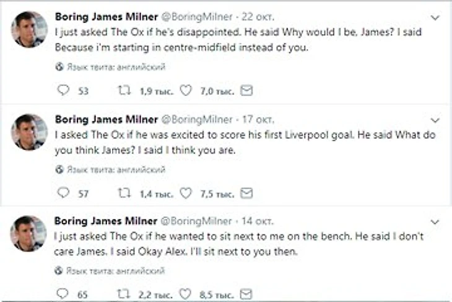
Task: Like the 14 окт. tweet
Action: 184,295
